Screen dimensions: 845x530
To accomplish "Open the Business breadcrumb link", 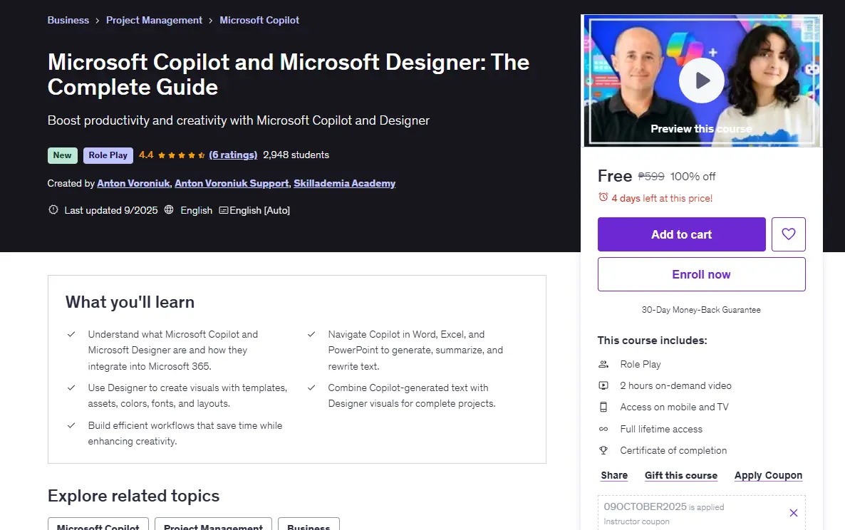I will 68,20.
